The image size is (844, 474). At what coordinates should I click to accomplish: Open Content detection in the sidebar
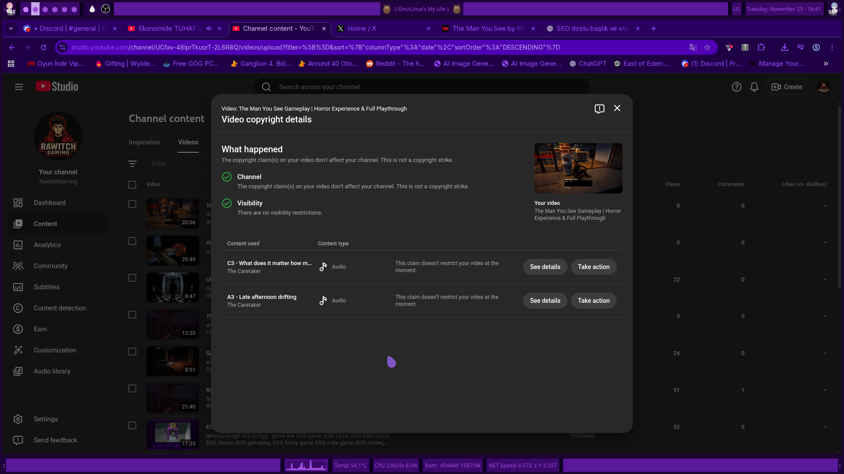click(60, 308)
